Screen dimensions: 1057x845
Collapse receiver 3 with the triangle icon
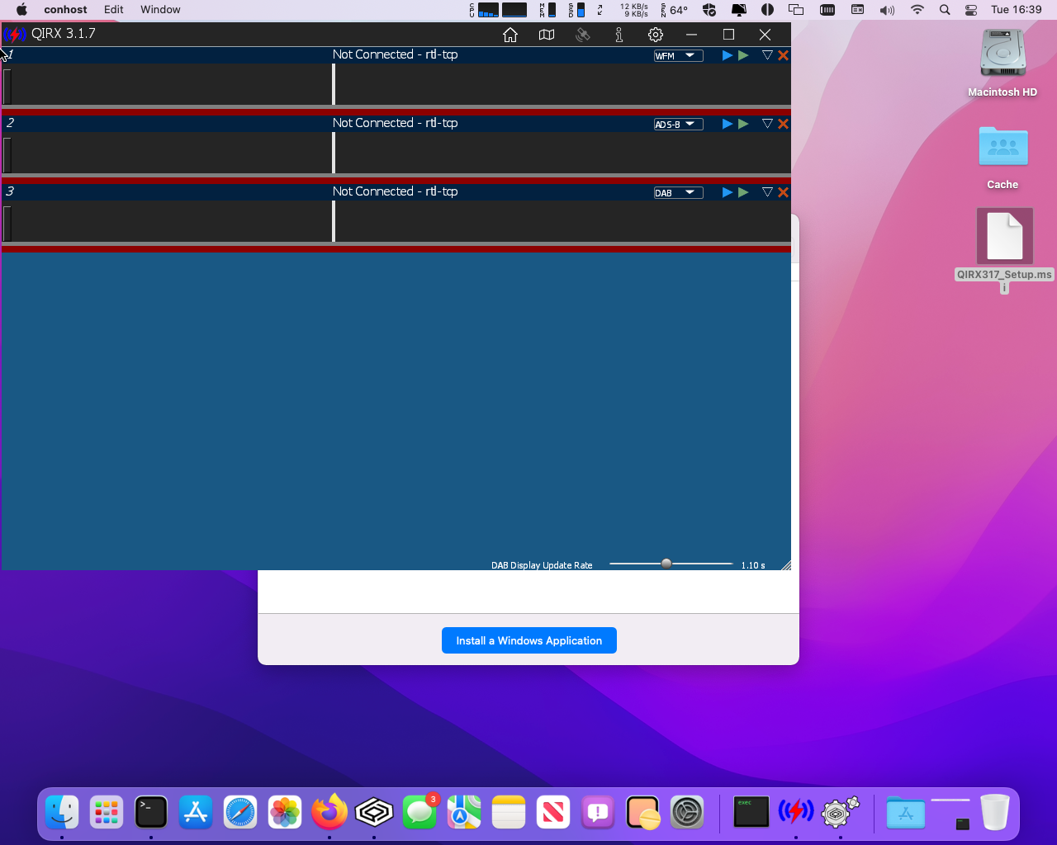click(x=767, y=192)
